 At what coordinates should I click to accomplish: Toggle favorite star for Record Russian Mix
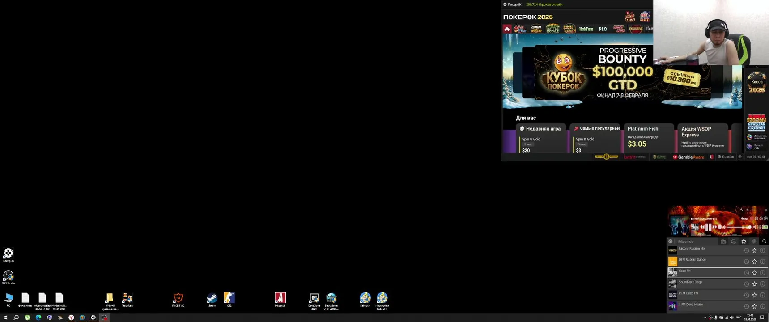[755, 250]
